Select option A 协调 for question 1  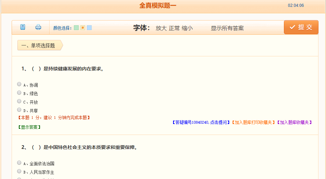coord(19,84)
